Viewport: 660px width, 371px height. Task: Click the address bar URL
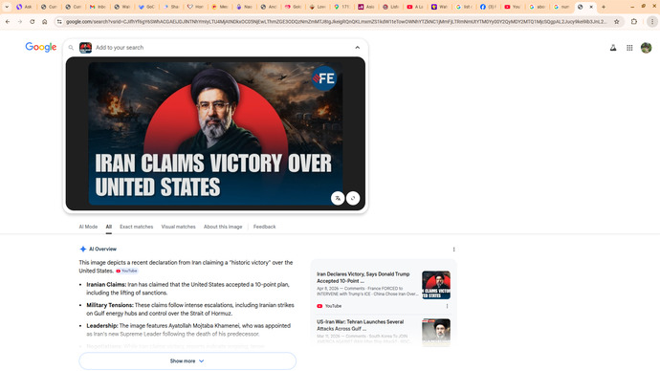(x=337, y=21)
